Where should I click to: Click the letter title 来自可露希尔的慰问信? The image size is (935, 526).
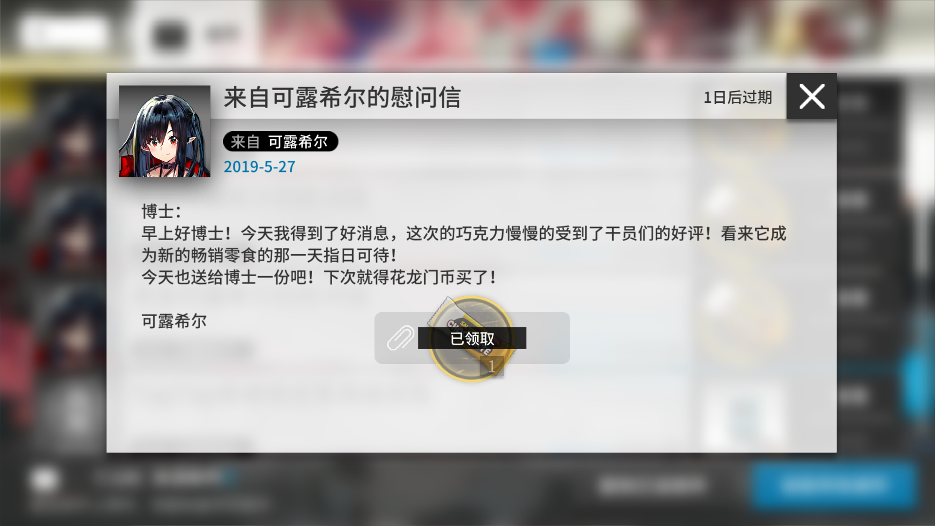[x=342, y=97]
